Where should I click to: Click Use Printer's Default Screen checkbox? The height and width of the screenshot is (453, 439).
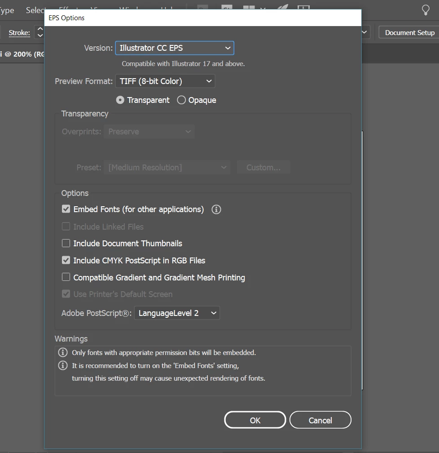pos(66,294)
